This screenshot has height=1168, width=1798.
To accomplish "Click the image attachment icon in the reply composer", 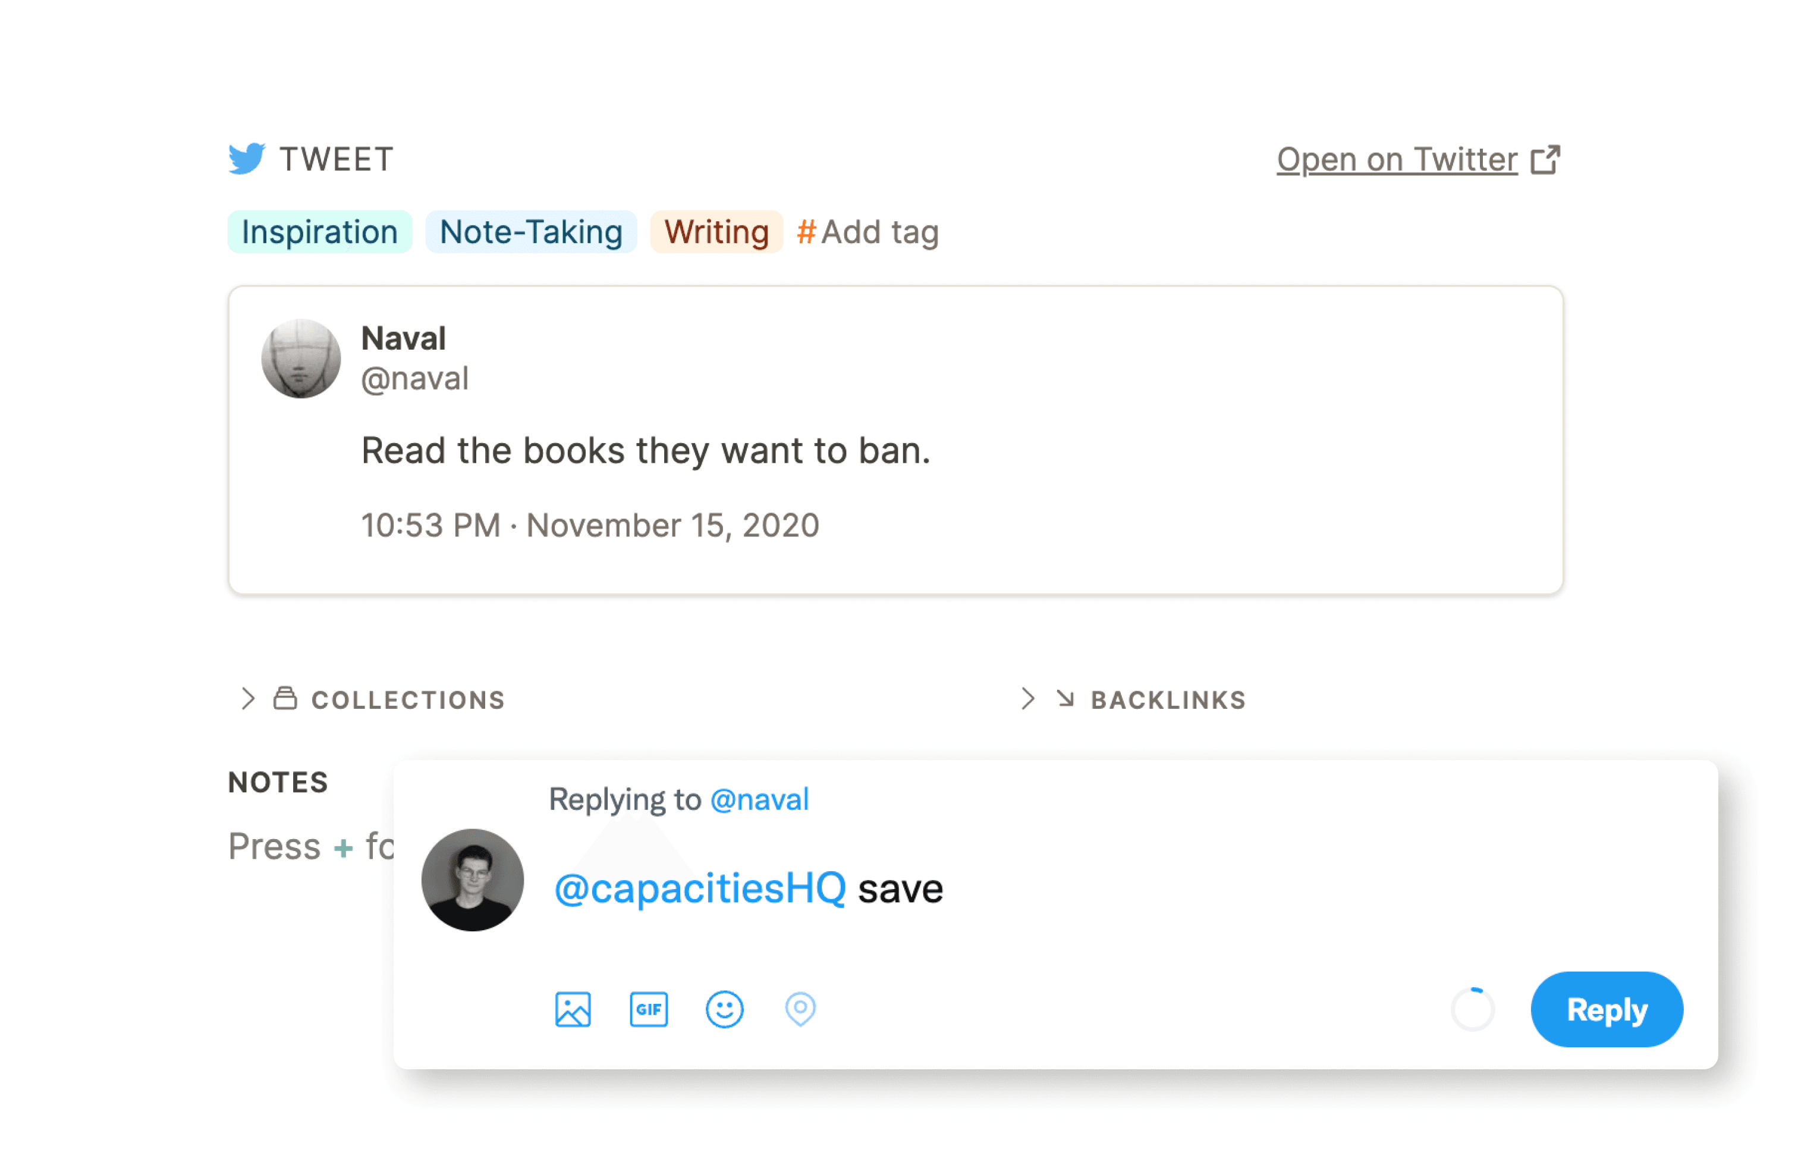I will click(573, 1009).
